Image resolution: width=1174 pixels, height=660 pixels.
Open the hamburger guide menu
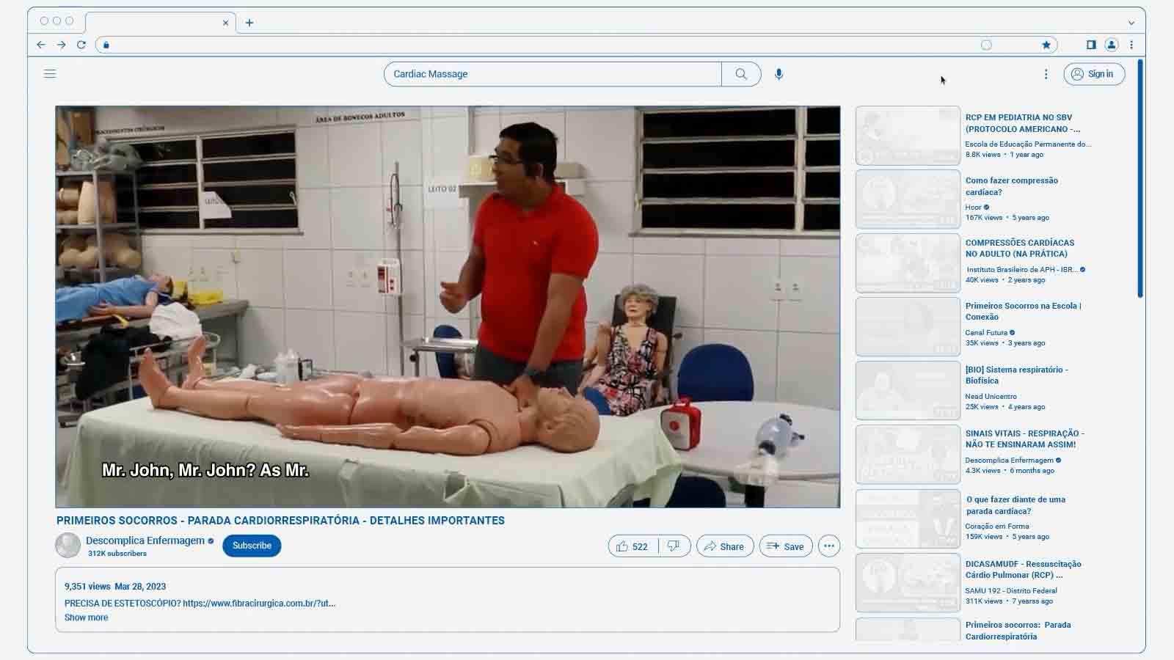pyautogui.click(x=50, y=74)
